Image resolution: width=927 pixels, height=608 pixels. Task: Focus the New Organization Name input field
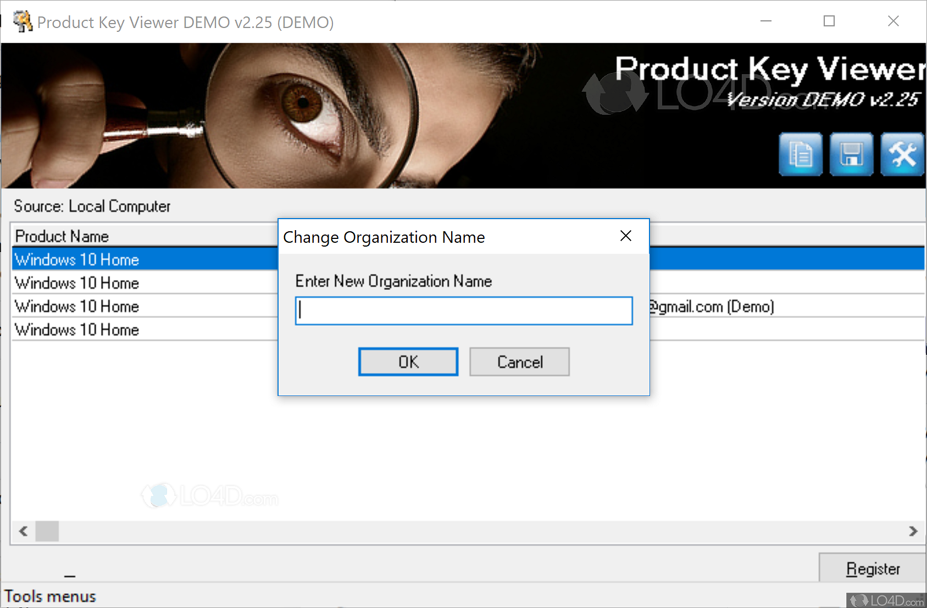tap(464, 311)
